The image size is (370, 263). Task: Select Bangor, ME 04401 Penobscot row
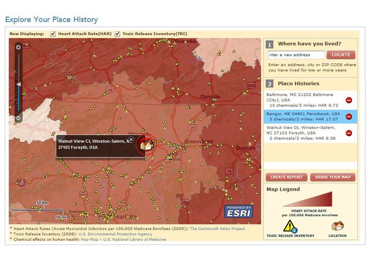point(310,117)
